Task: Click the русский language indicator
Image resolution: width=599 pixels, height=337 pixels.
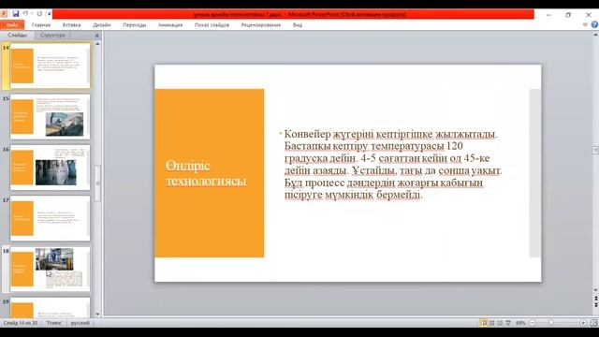Action: pyautogui.click(x=80, y=323)
